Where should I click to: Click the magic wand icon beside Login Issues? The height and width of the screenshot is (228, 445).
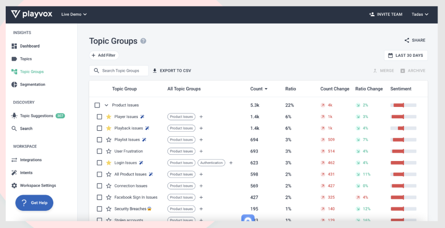pos(141,163)
